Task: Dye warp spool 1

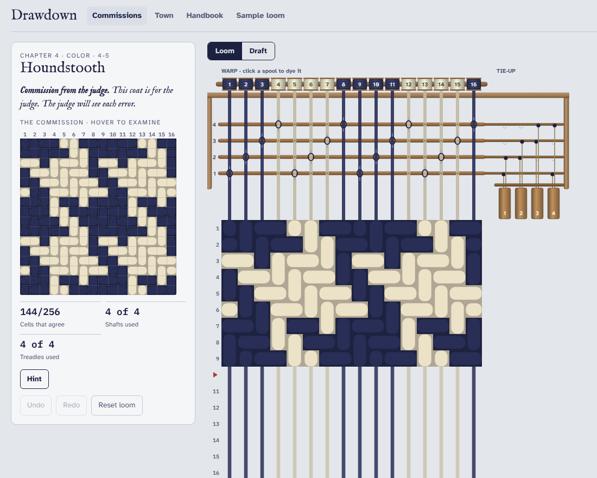Action: [230, 84]
